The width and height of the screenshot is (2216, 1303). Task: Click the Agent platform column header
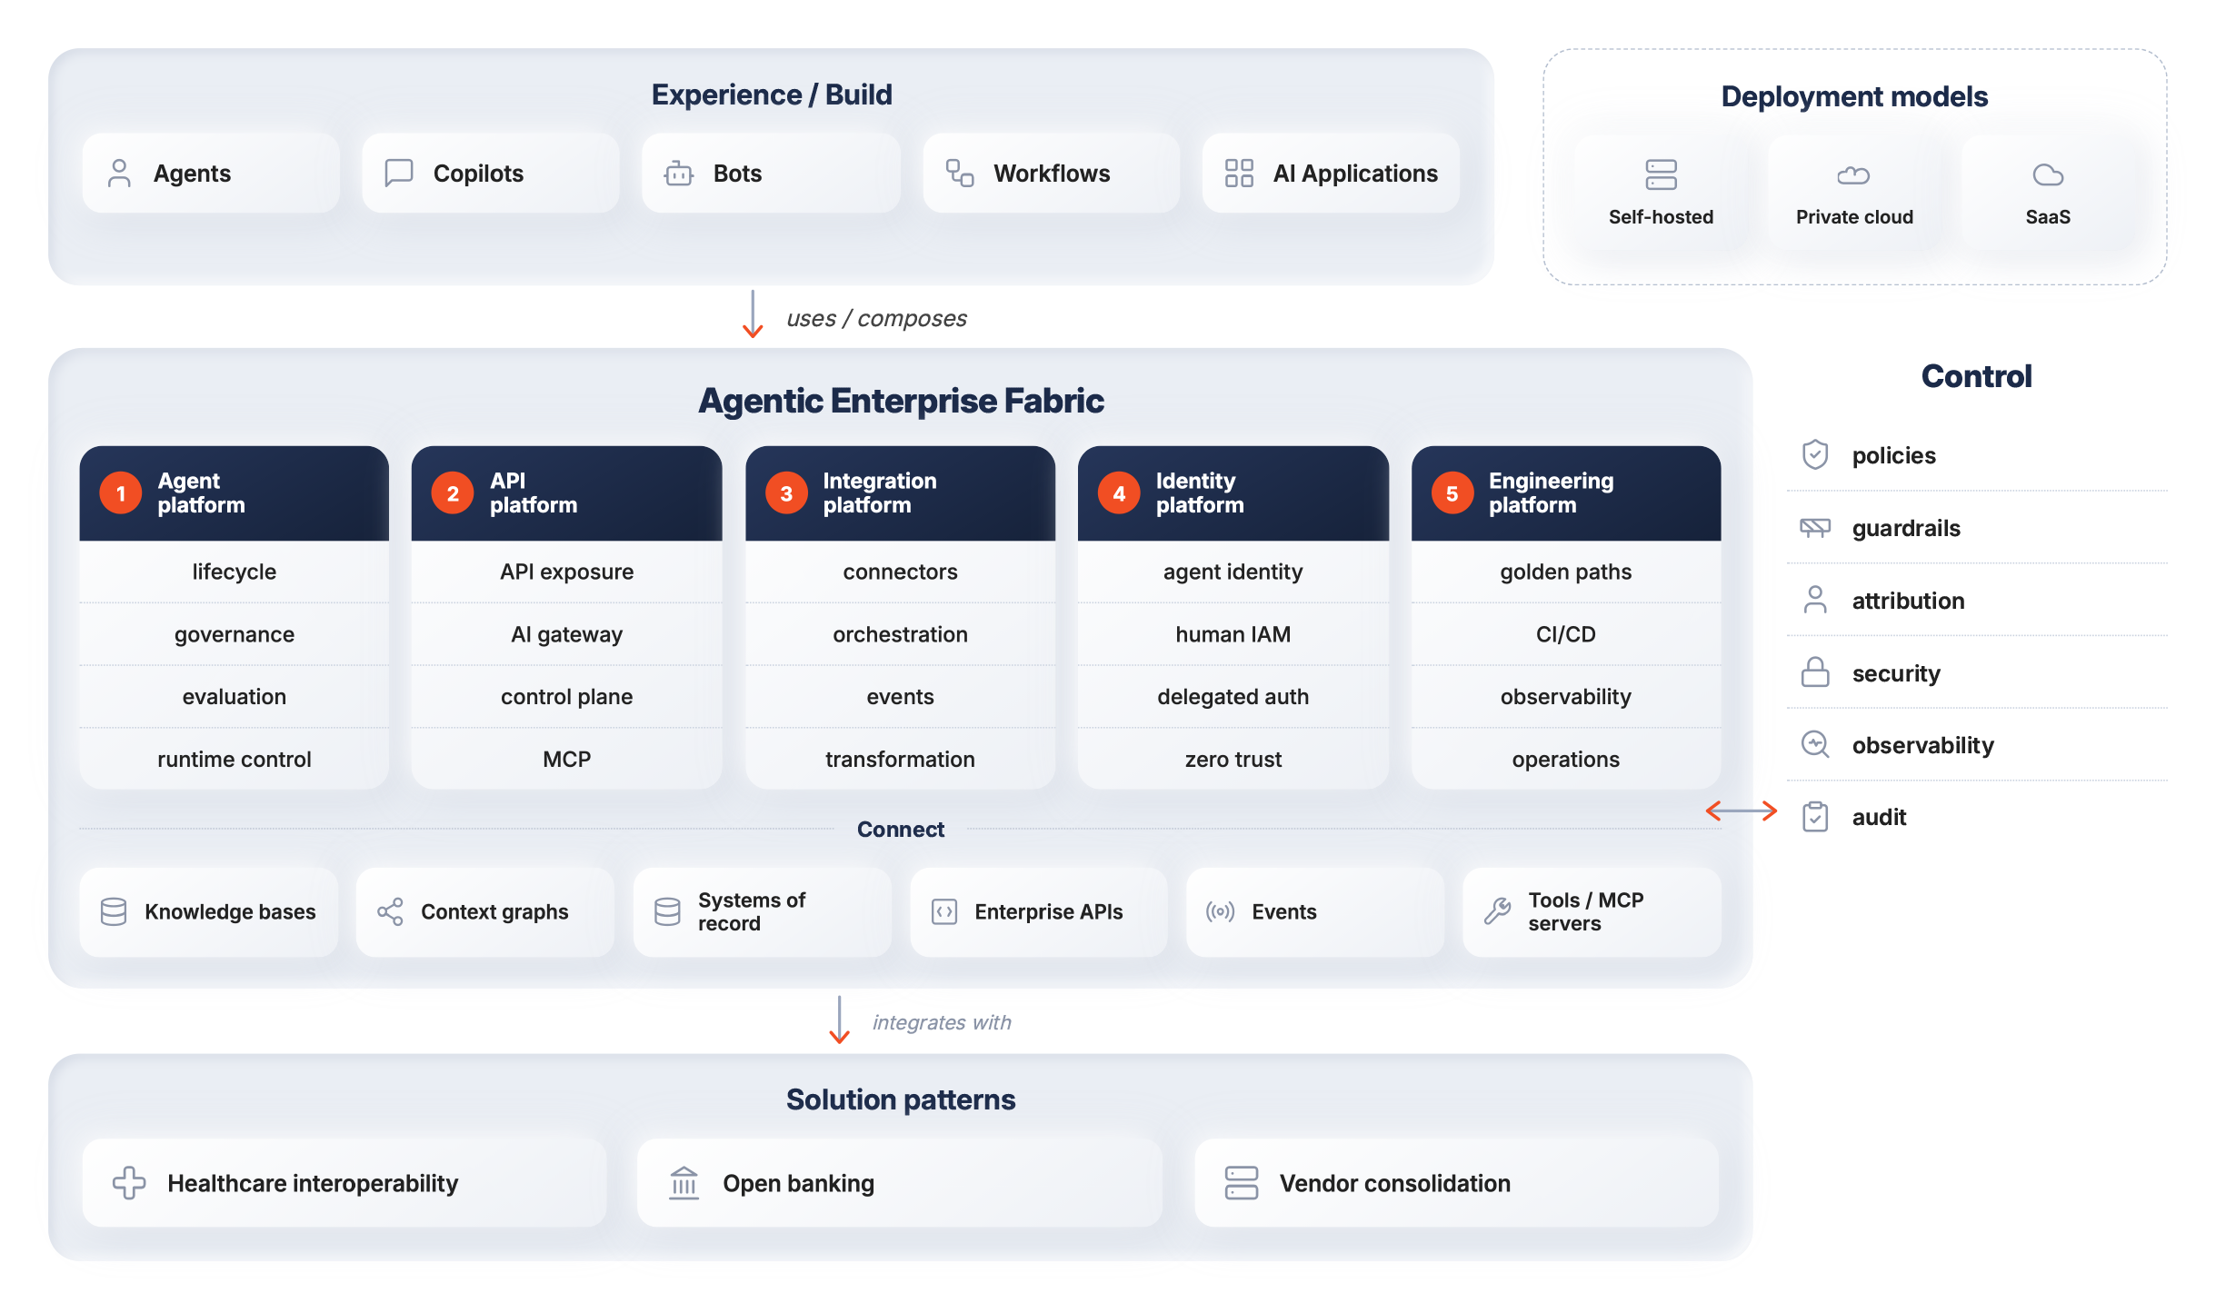[x=235, y=493]
